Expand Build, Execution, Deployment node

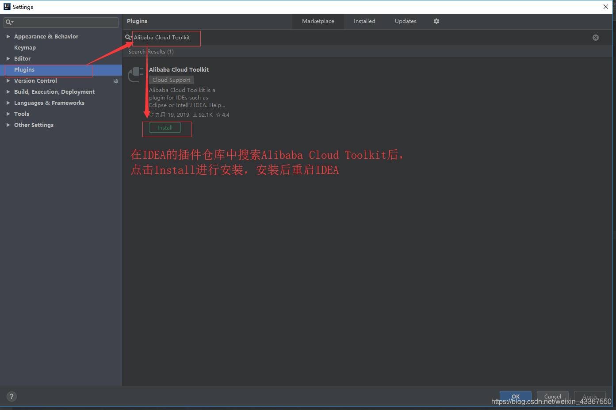point(8,92)
